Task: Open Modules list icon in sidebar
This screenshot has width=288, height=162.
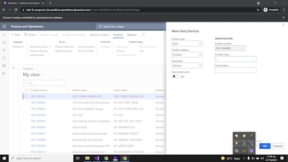Action: (4, 74)
